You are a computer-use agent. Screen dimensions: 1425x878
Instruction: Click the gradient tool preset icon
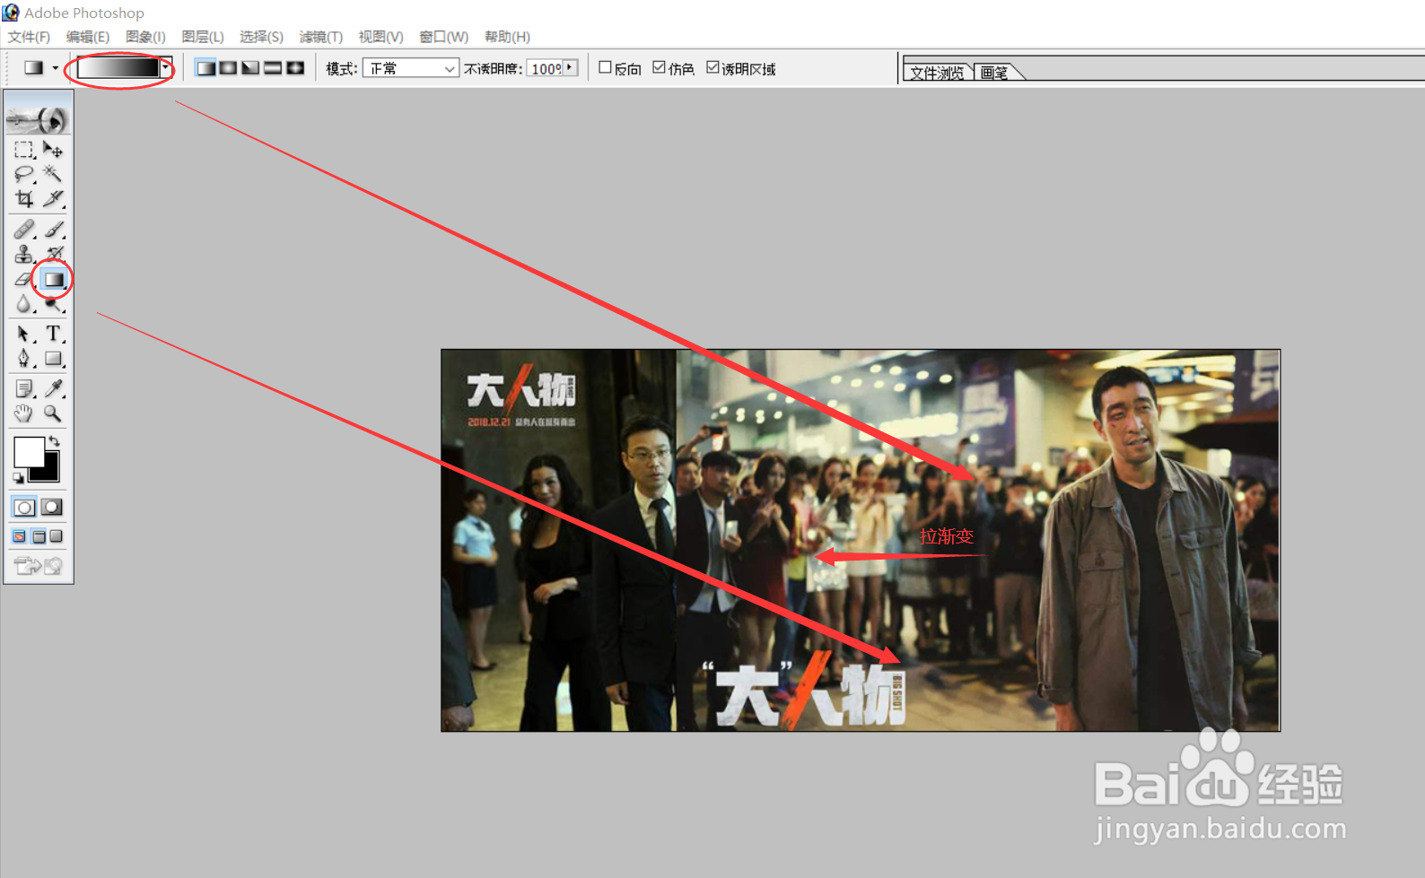click(x=33, y=68)
